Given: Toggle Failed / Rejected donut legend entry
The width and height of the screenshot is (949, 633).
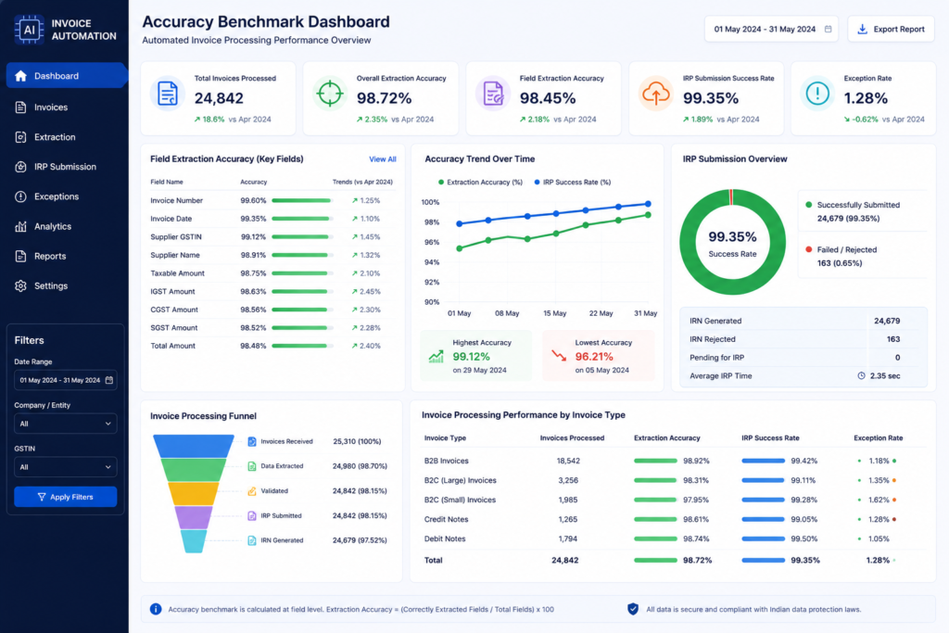Looking at the screenshot, I should tap(841, 256).
